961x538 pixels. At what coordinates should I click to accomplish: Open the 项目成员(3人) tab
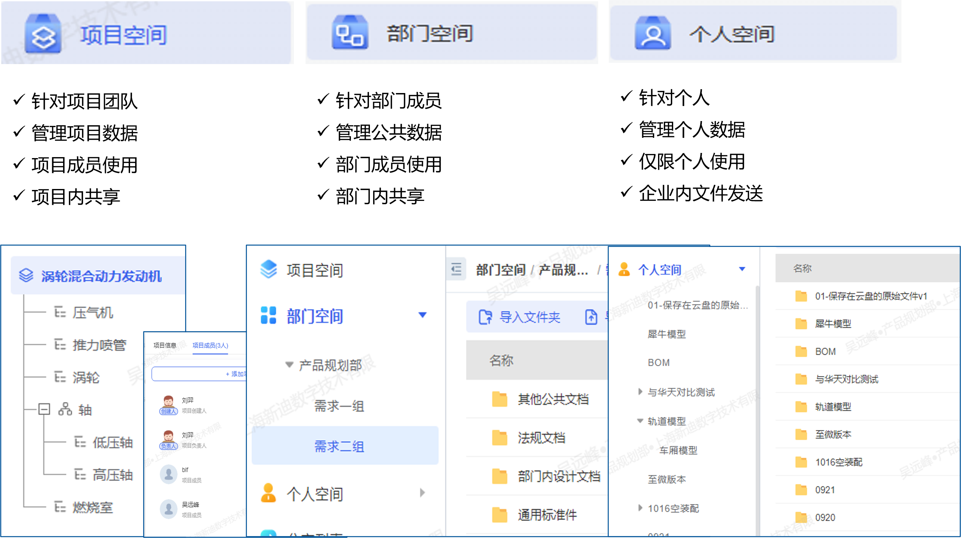(210, 345)
